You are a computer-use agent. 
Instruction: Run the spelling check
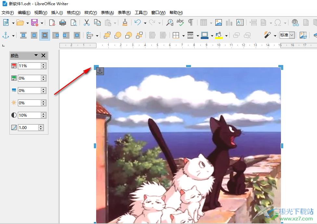point(180,22)
